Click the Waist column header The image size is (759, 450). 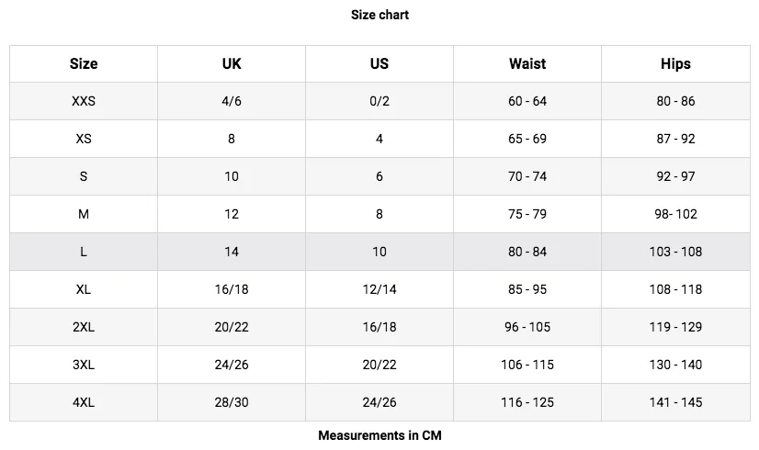point(527,64)
